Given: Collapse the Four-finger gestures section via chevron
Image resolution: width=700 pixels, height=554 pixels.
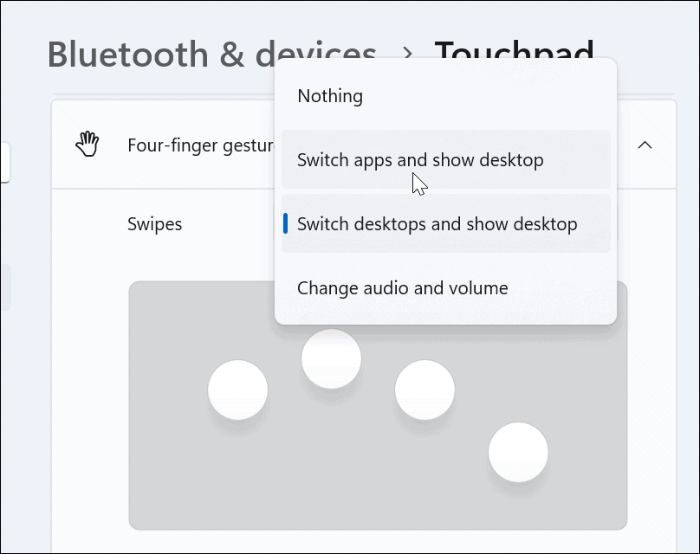Looking at the screenshot, I should [645, 145].
